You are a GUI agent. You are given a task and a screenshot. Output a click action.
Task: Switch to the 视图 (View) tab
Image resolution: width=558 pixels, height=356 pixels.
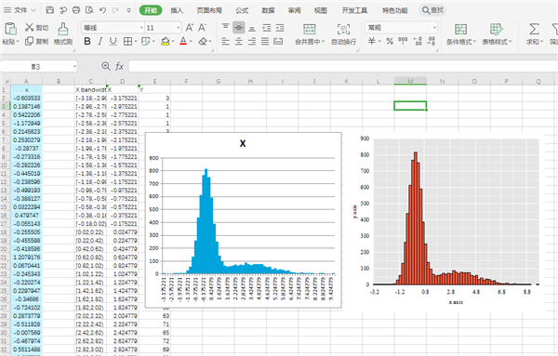320,10
